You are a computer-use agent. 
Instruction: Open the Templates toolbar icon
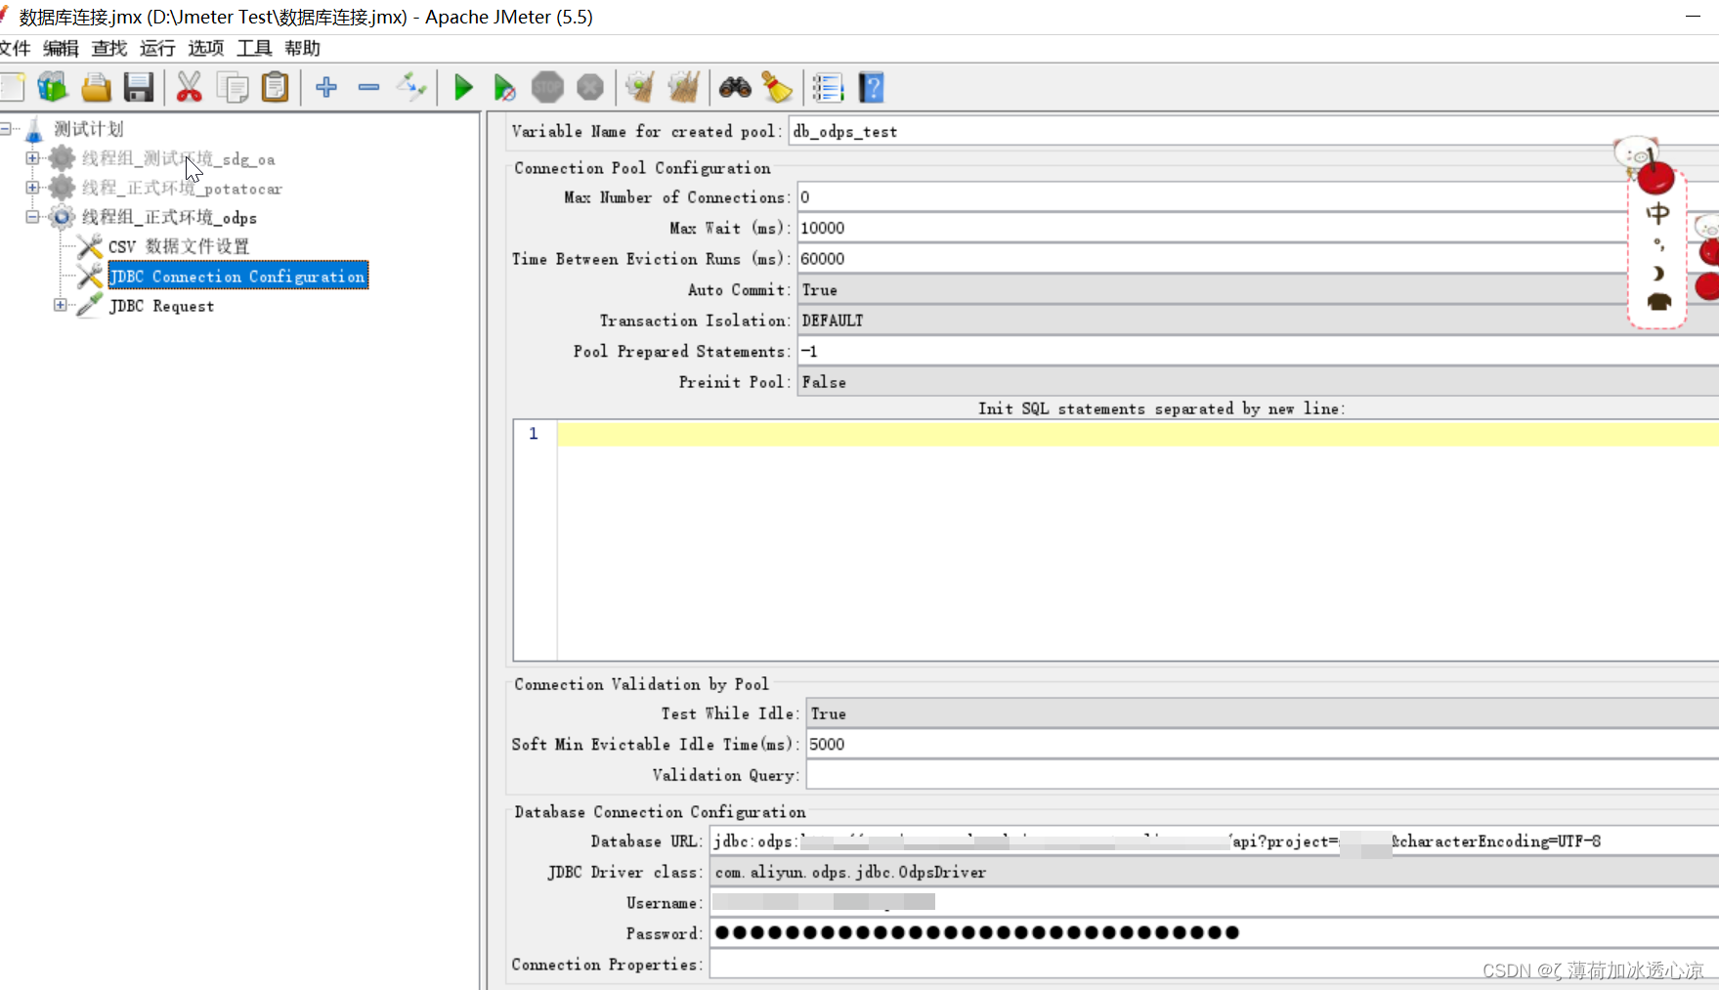click(53, 88)
